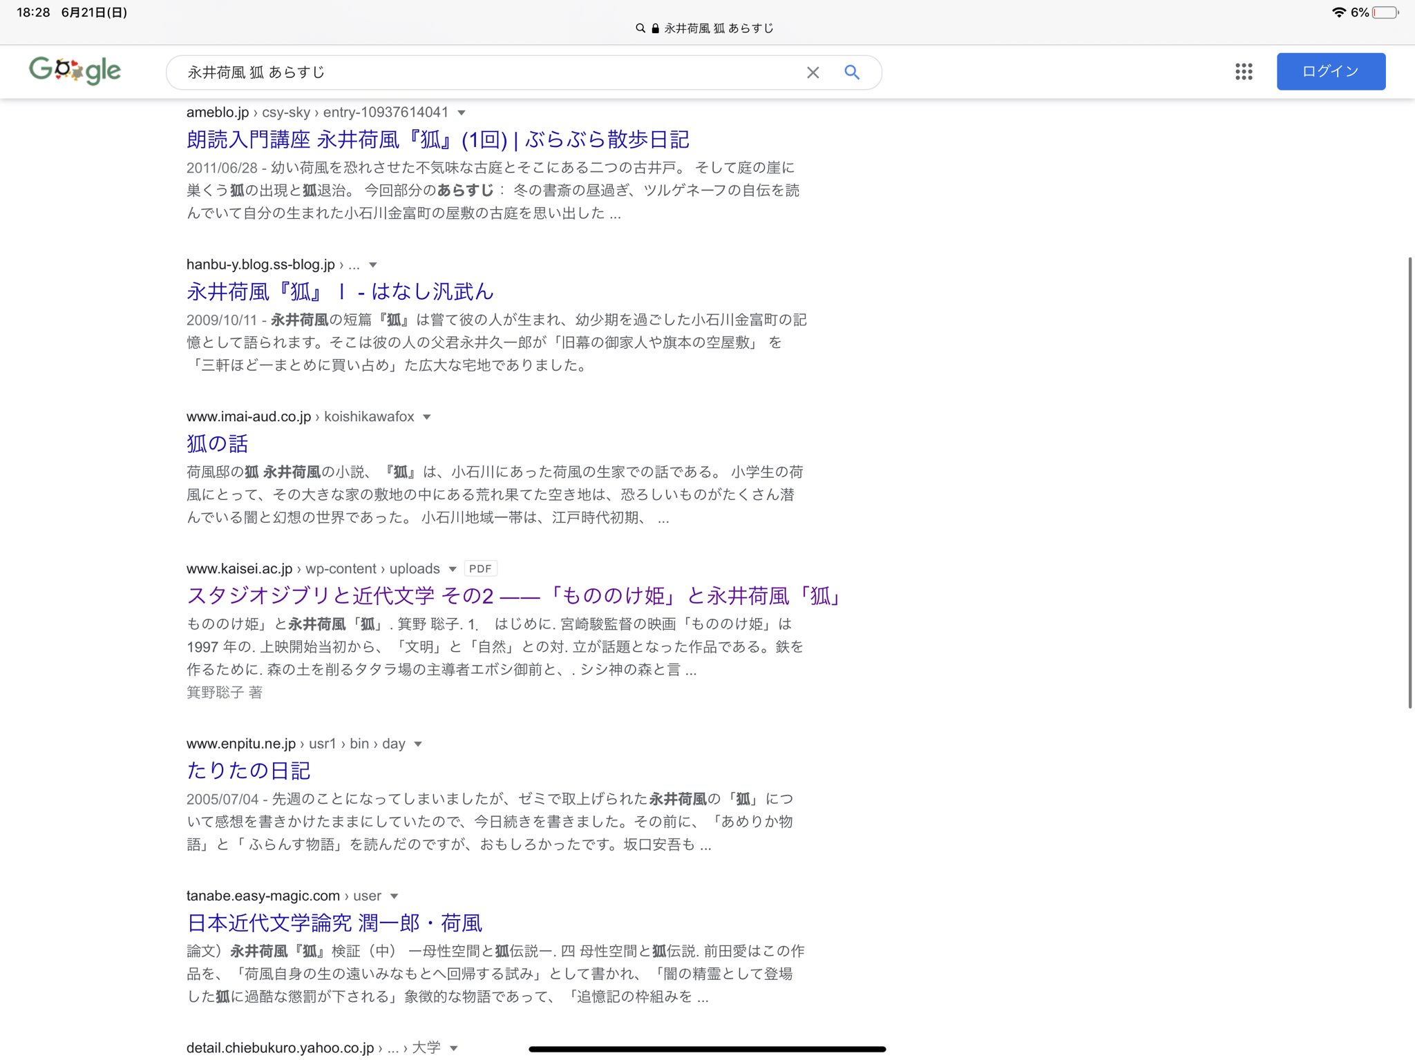The image size is (1415, 1060).
Task: Click the ameblo.jp breadcrumb URL
Action: pos(317,113)
